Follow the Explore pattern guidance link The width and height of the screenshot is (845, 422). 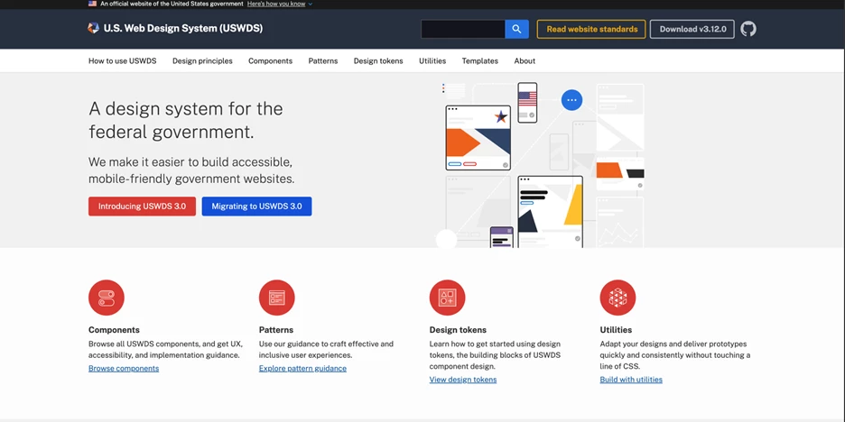[302, 369]
